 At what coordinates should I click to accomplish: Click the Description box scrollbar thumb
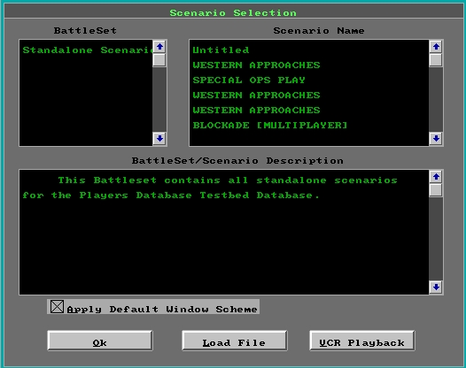436,190
